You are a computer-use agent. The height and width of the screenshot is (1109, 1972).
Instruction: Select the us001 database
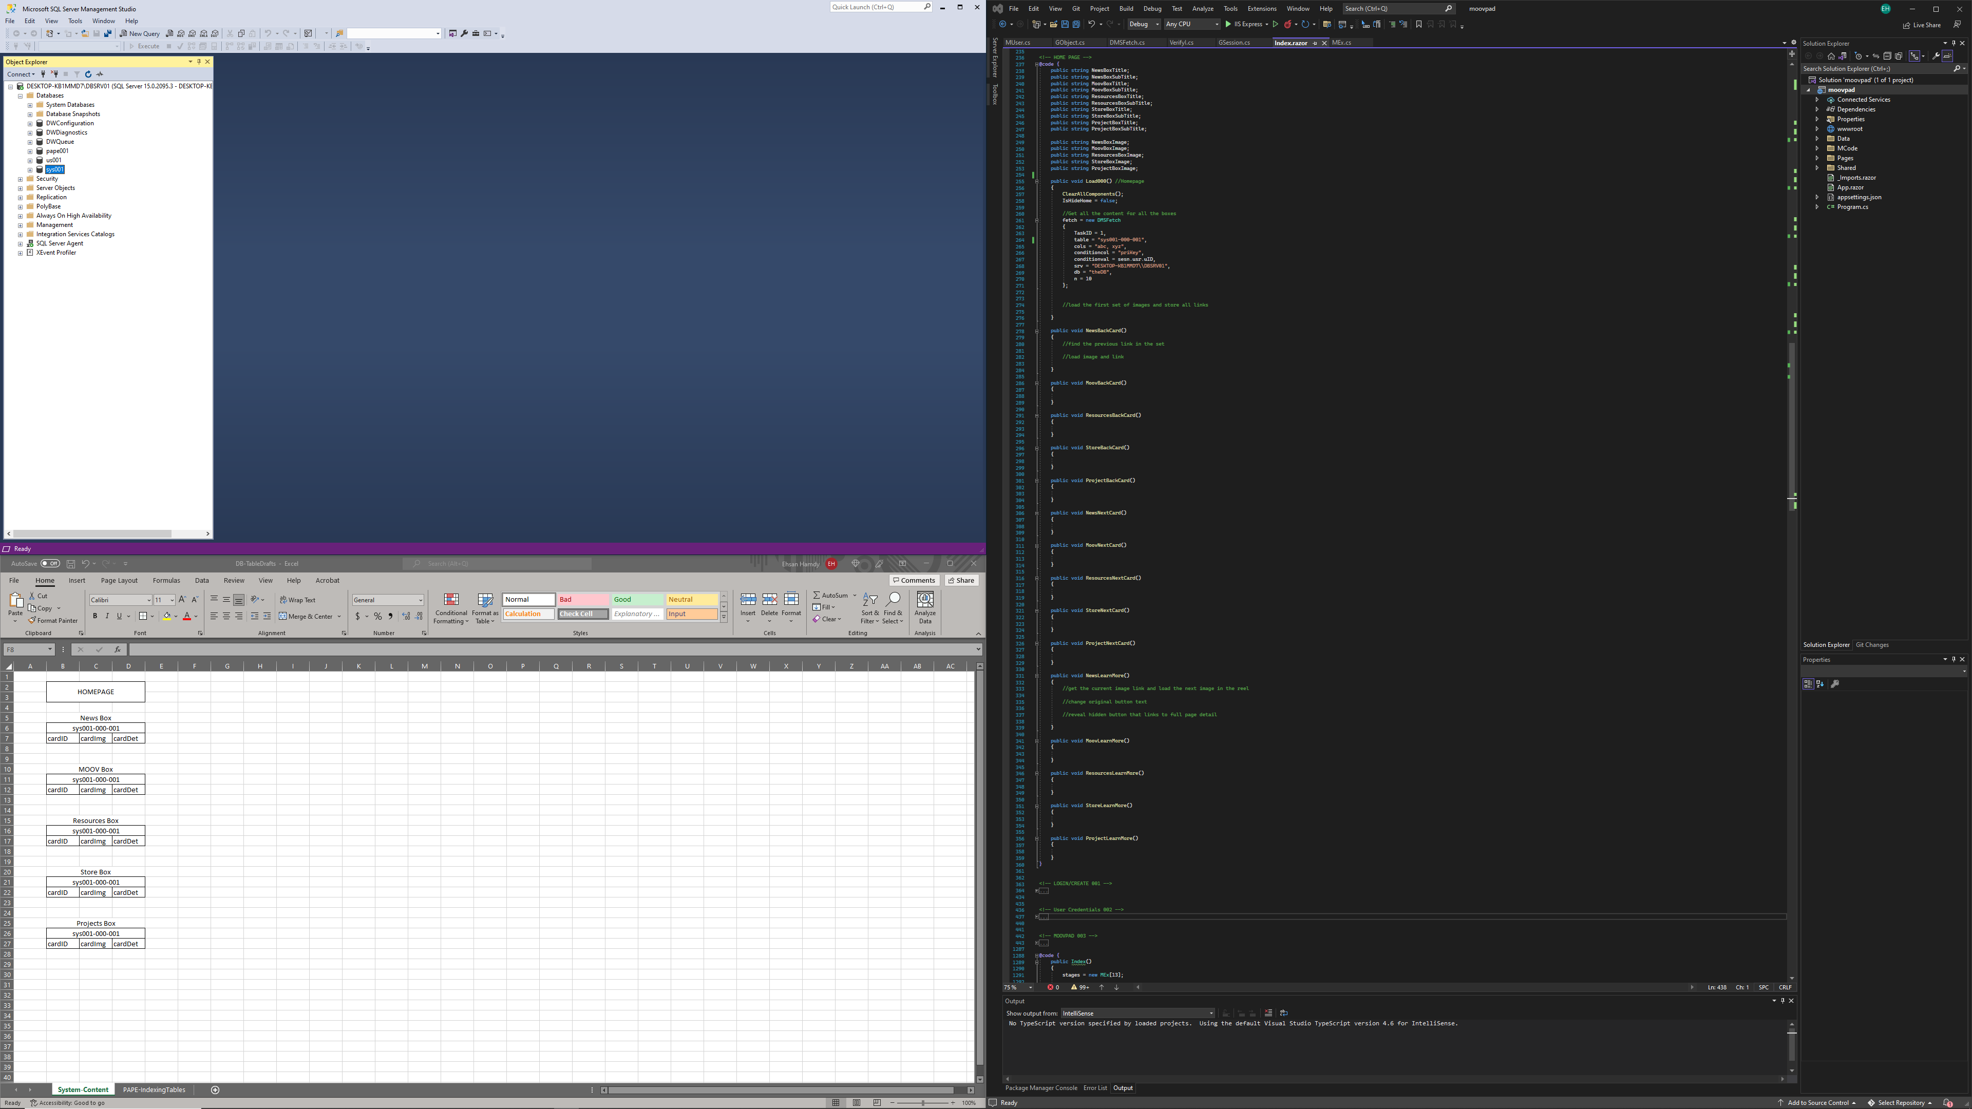click(53, 161)
